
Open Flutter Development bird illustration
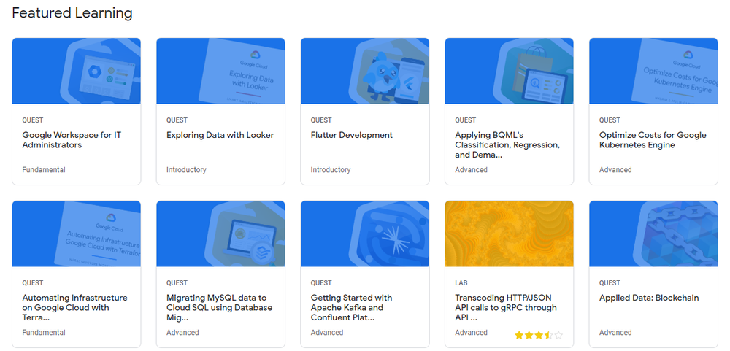[365, 71]
